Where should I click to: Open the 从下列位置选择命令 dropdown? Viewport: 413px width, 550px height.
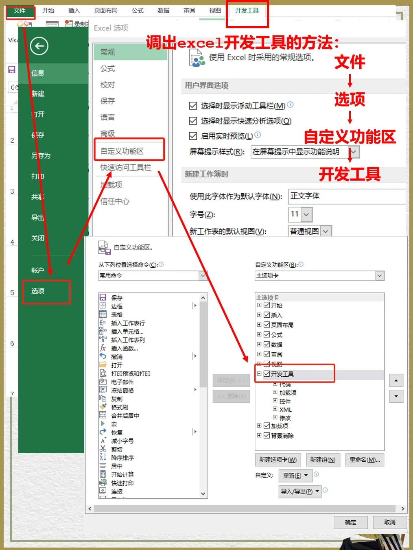[203, 275]
